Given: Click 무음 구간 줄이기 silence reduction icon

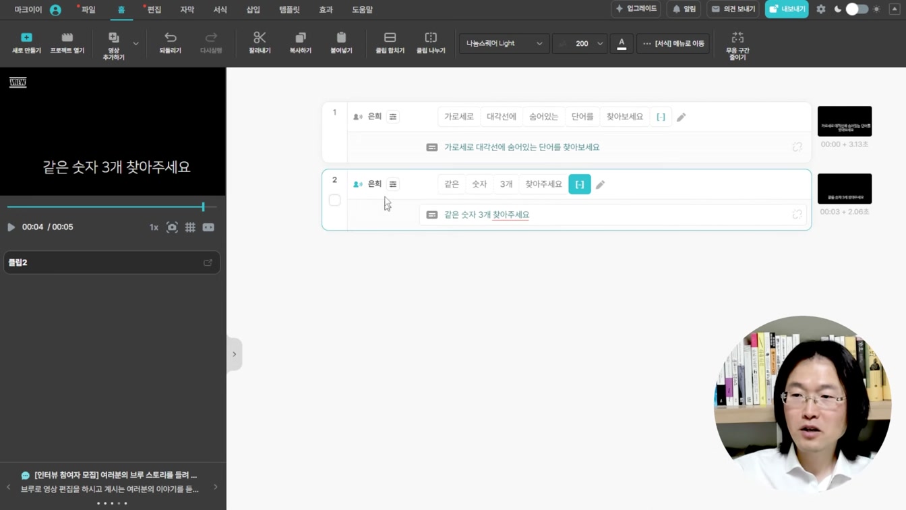Looking at the screenshot, I should 737,38.
